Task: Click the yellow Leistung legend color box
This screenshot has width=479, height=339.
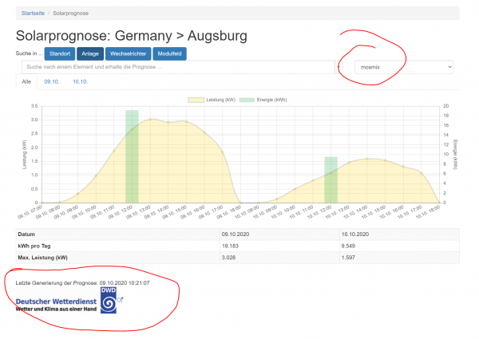Action: (196, 100)
